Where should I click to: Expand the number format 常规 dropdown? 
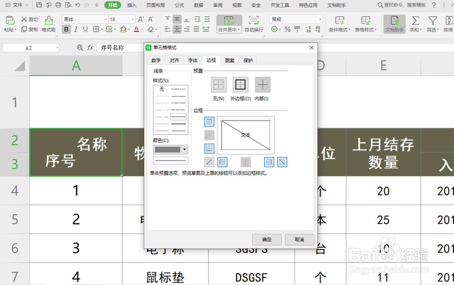[321, 19]
